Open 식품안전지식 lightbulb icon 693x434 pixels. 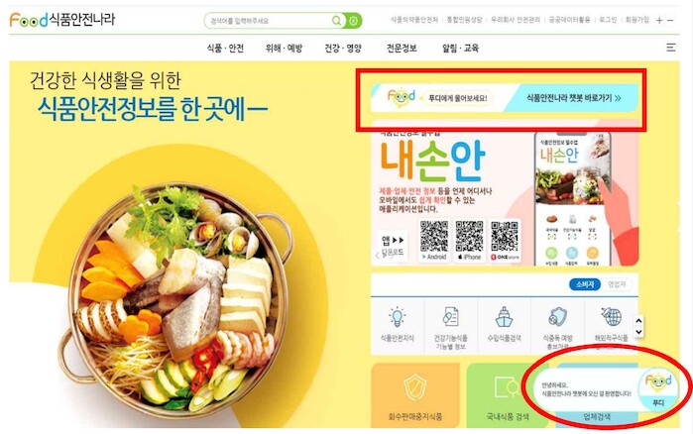tap(397, 316)
